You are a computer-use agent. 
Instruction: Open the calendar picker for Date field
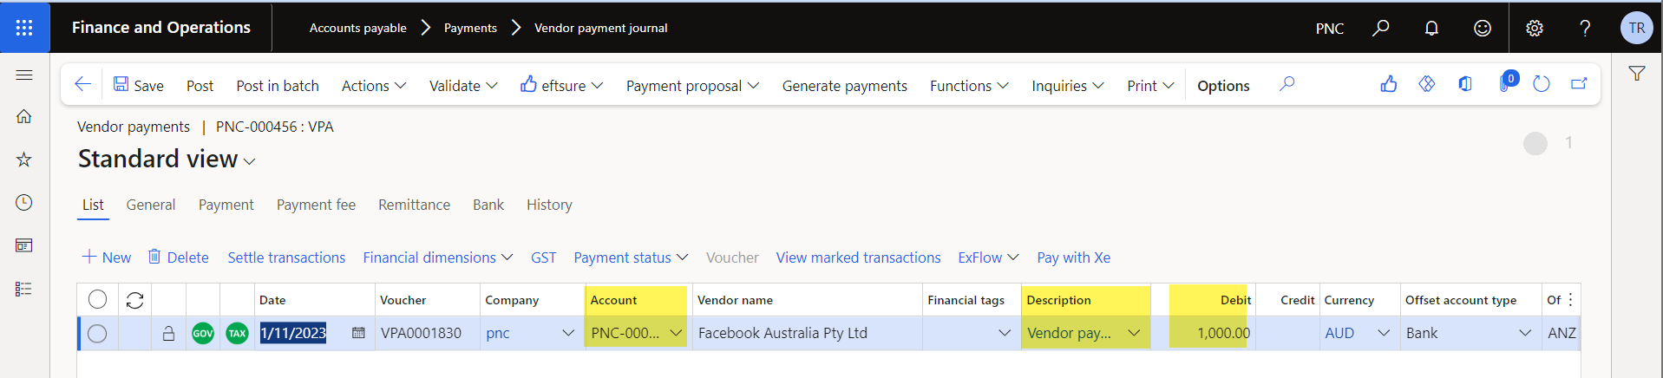coord(358,333)
